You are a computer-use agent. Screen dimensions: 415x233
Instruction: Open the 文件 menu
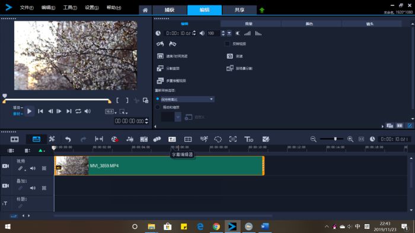[27, 8]
